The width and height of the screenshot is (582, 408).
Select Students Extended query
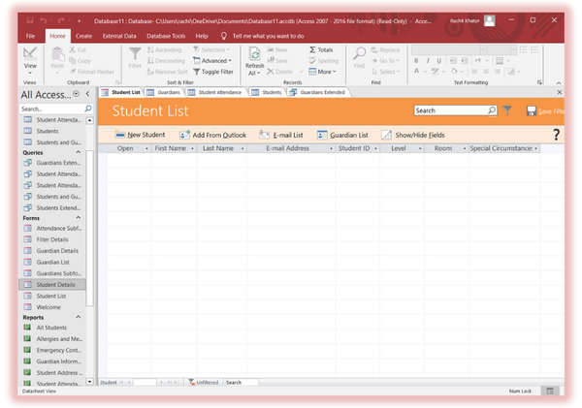[x=52, y=207]
